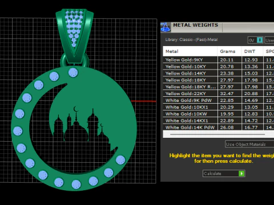Click the topmost gemstone on pendant rim

[x=73, y=72]
